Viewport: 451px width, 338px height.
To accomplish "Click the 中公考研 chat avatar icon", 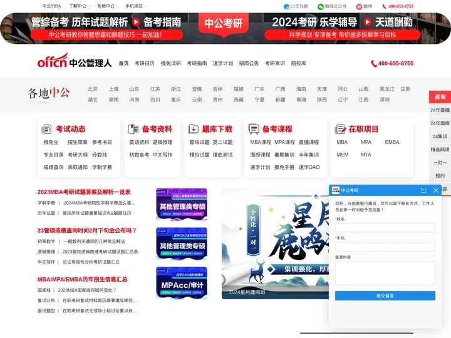I will [x=336, y=190].
